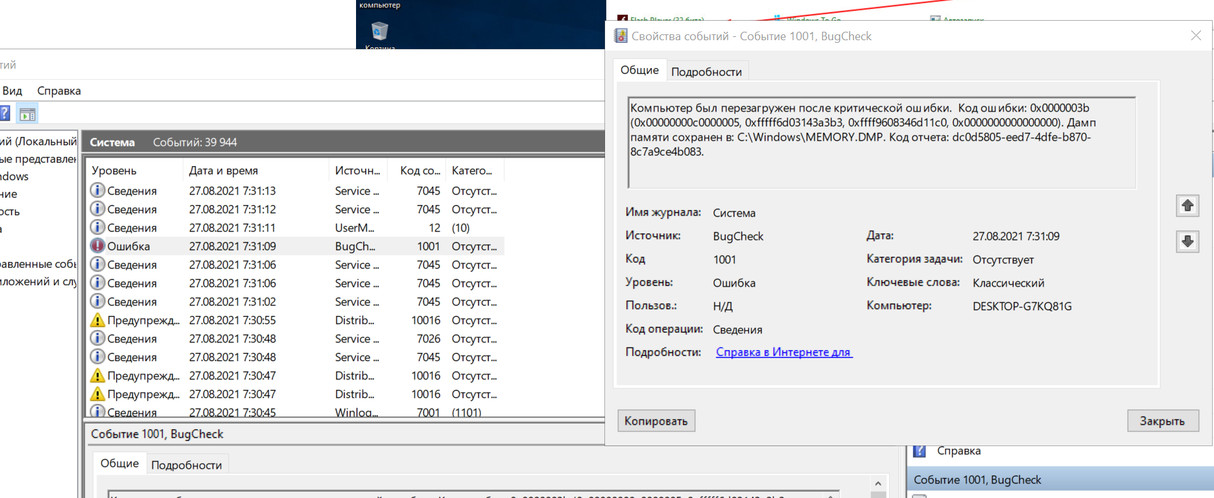The width and height of the screenshot is (1214, 498).
Task: Click info icon of the 7:31:13 row
Action: 97,191
